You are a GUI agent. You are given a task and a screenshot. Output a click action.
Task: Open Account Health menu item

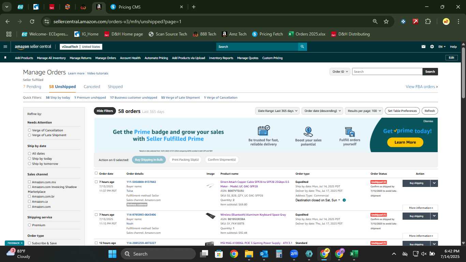click(130, 58)
